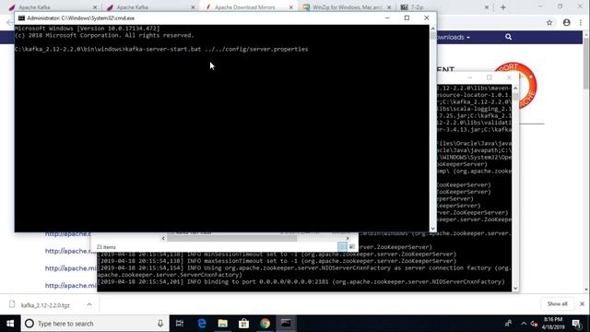Launch Microsoft Edge from taskbar
This screenshot has width=590, height=332.
[x=202, y=324]
